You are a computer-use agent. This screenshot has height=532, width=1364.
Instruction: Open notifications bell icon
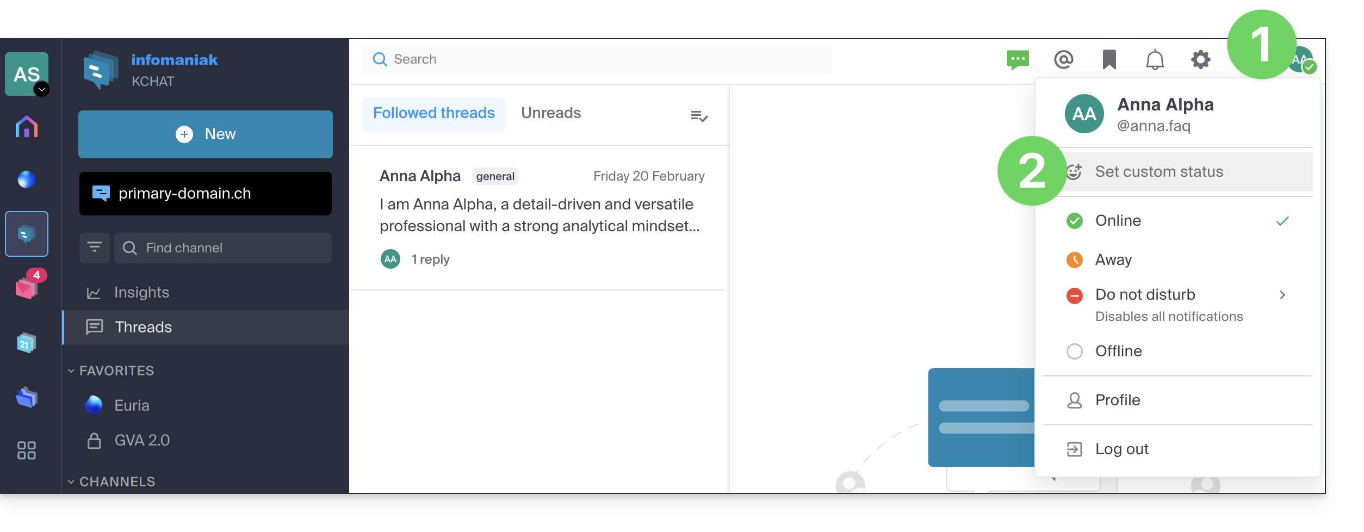(1155, 59)
